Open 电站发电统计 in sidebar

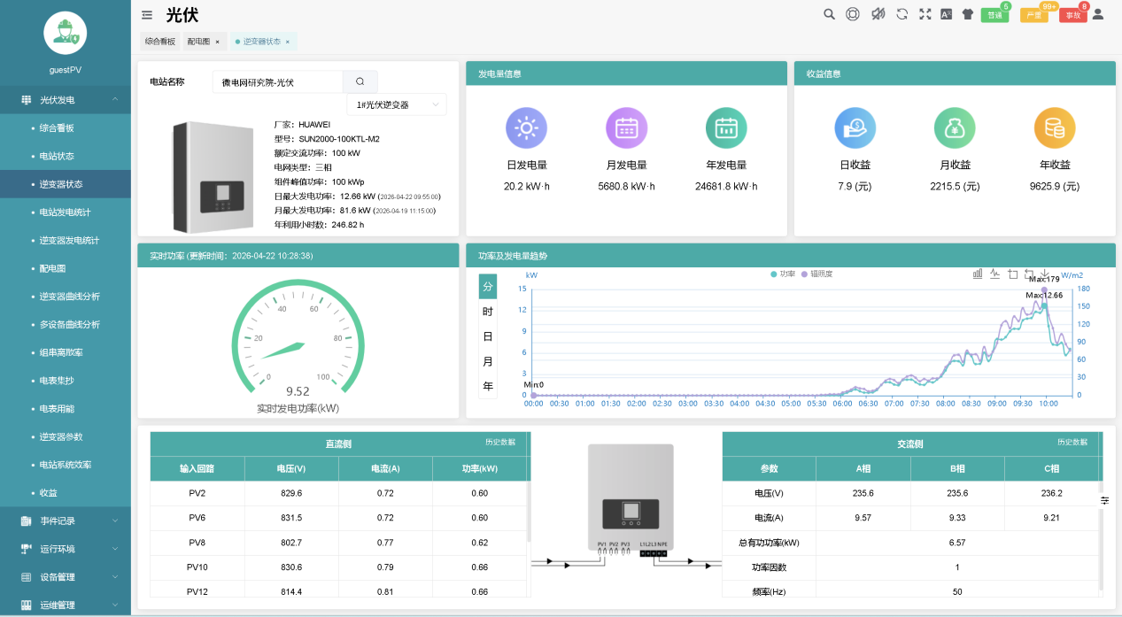(x=65, y=212)
